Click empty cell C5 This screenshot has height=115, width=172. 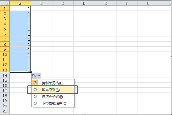coord(63,29)
